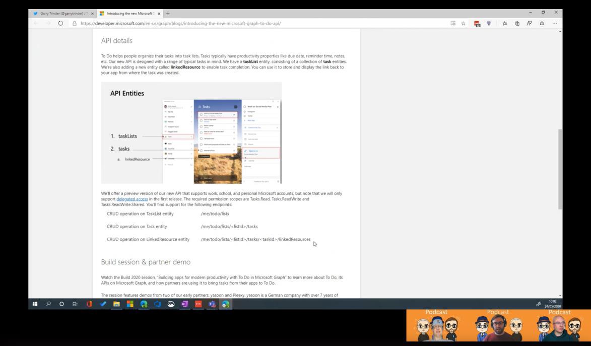This screenshot has height=346, width=591.
Task: Open the round white mountain taskbar icon
Action: pyautogui.click(x=171, y=304)
